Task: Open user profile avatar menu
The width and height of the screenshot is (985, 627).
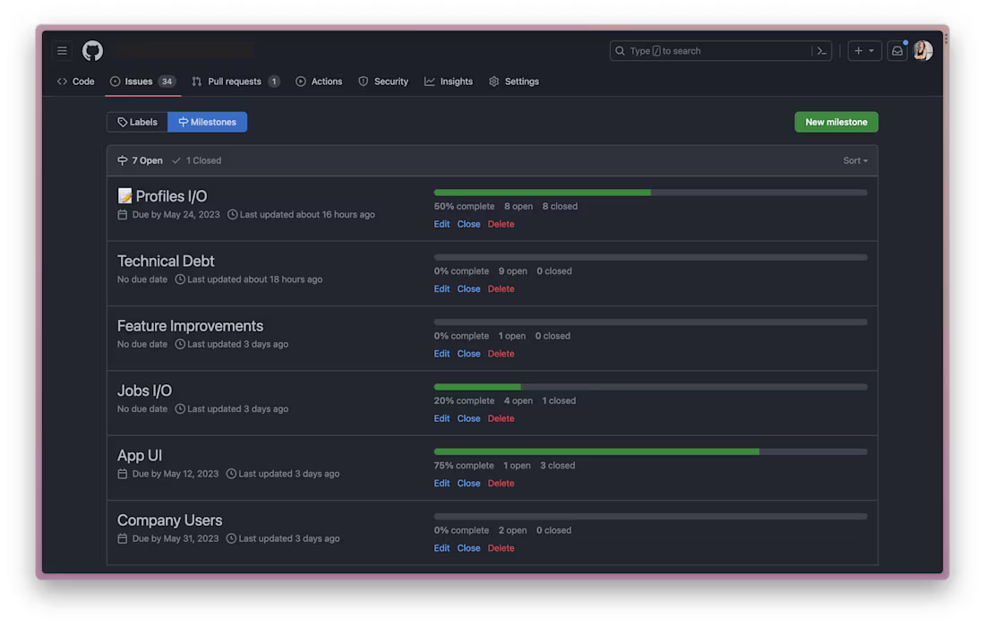Action: (923, 51)
